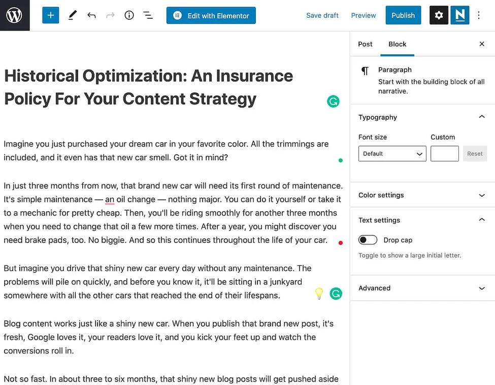The width and height of the screenshot is (495, 385).
Task: Undo the last change
Action: click(91, 15)
